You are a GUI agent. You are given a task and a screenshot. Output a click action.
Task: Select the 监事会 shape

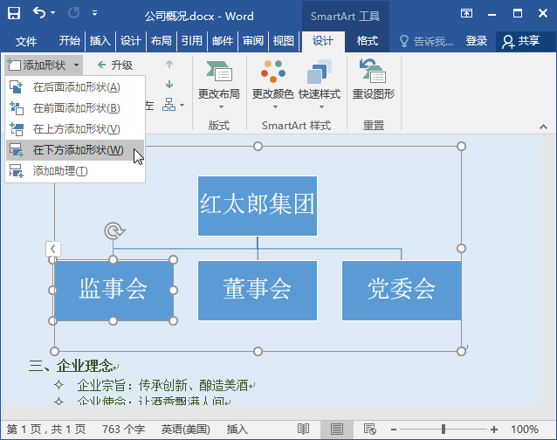(x=113, y=291)
